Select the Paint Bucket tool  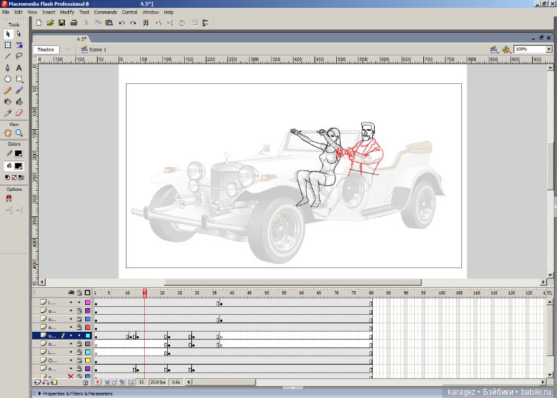(x=19, y=102)
